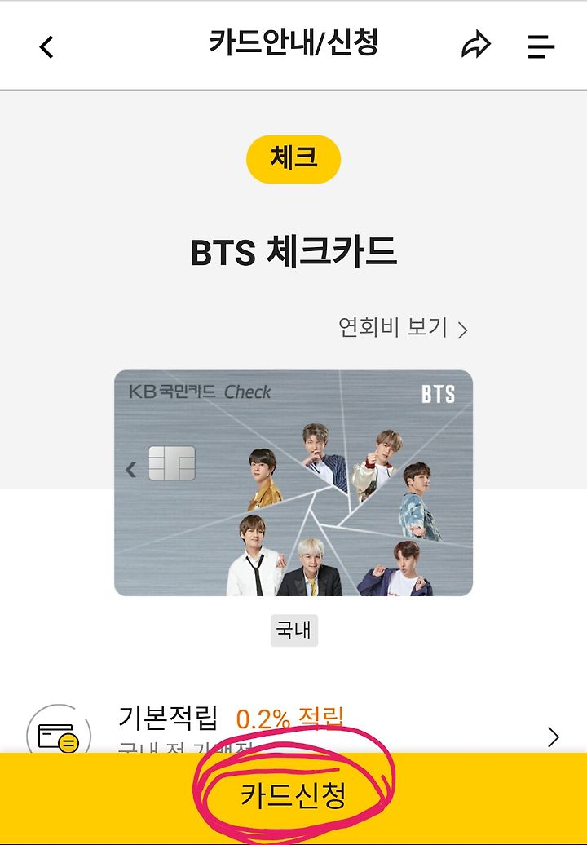The image size is (587, 845).
Task: Tap the BTS logo on the card
Action: point(438,394)
